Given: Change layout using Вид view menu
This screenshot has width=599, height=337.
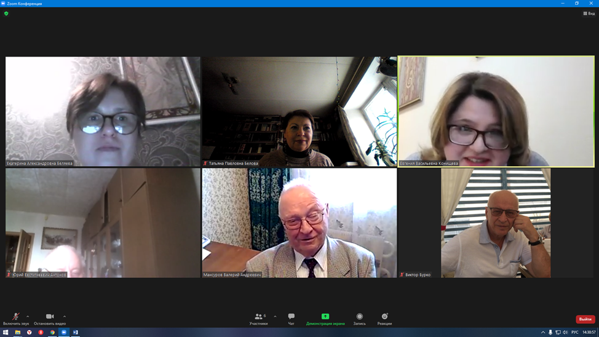Looking at the screenshot, I should tap(589, 14).
